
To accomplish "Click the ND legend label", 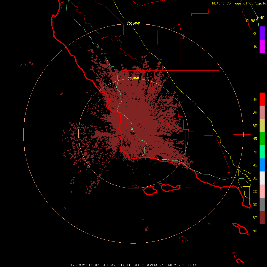I will [255, 231].
